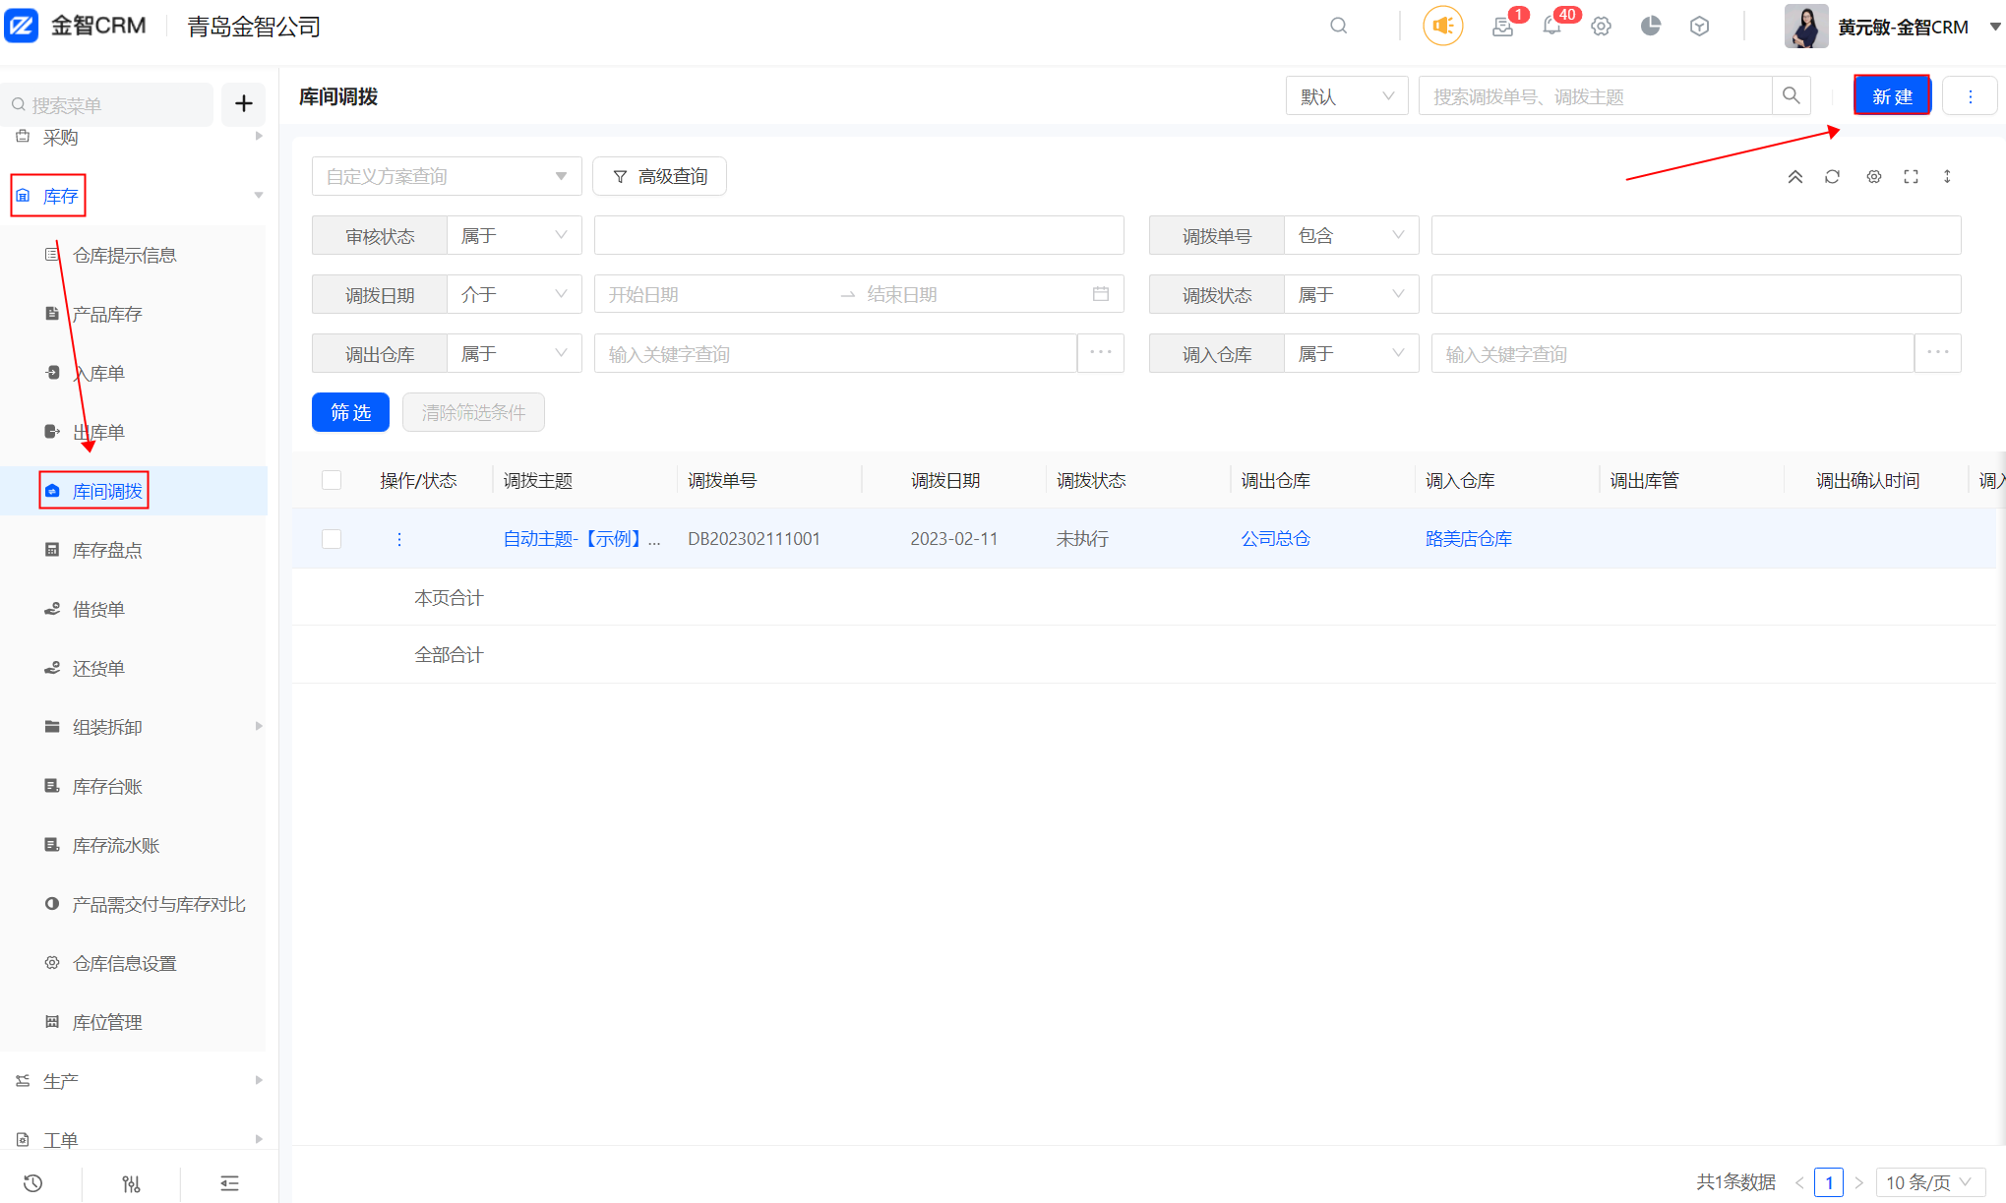Click the 筛选 button
Screen dimensions: 2006x1203
350,412
